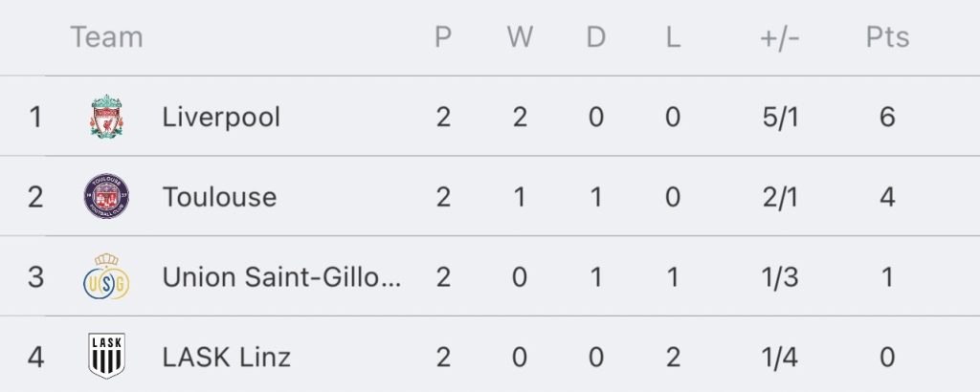980x392 pixels.
Task: Sort by the Pts column header
Action: [887, 37]
